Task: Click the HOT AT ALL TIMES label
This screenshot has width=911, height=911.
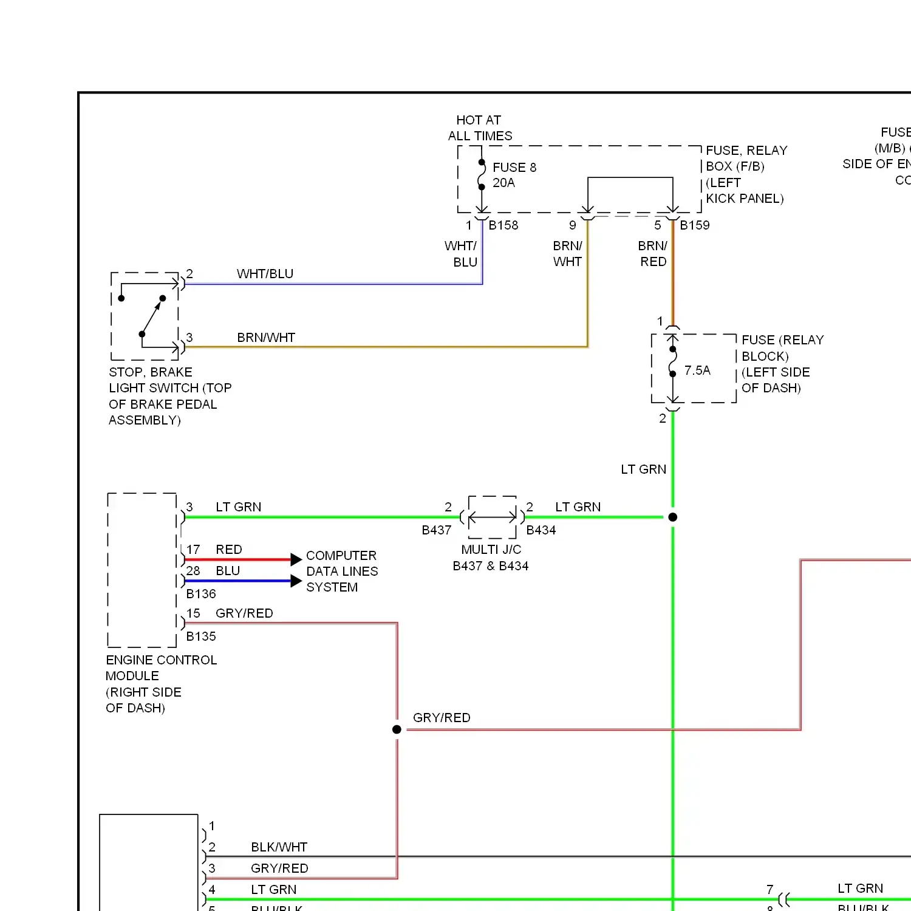Action: 480,128
